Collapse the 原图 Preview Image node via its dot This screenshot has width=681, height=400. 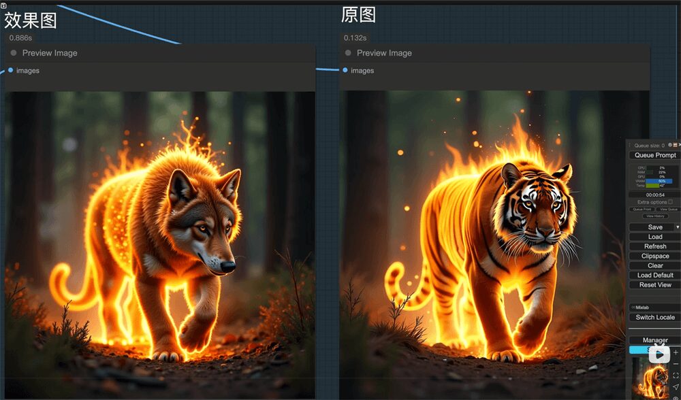click(x=348, y=53)
